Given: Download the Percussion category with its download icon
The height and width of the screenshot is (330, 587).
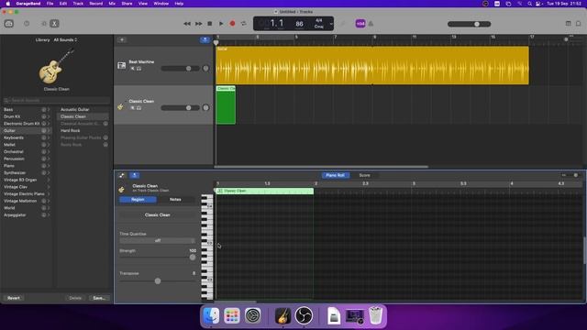Looking at the screenshot, I should (43, 159).
